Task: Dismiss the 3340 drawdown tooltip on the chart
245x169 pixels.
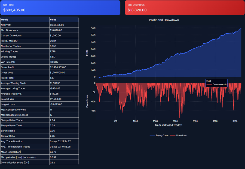Action: pyautogui.click(x=216, y=83)
